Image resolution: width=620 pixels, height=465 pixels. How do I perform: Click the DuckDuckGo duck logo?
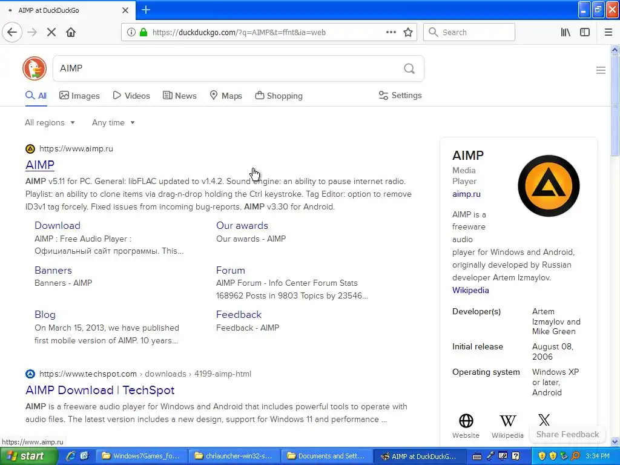(35, 68)
